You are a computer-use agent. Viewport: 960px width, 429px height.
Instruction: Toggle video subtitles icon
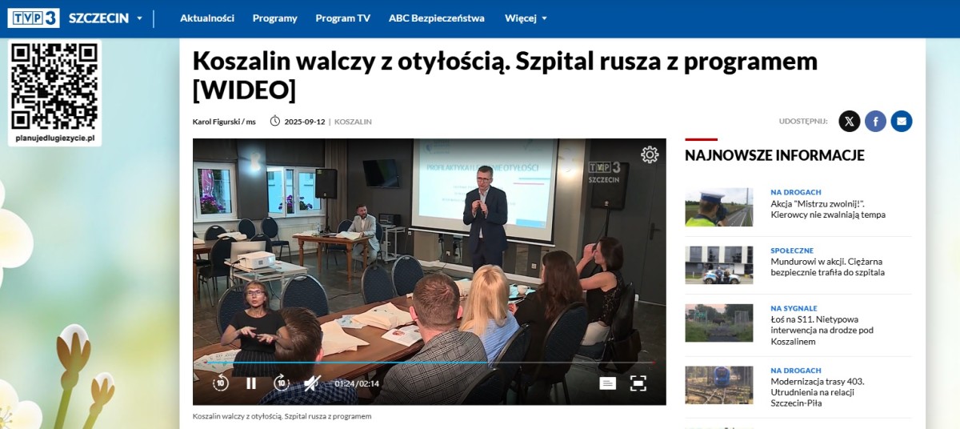pos(608,383)
